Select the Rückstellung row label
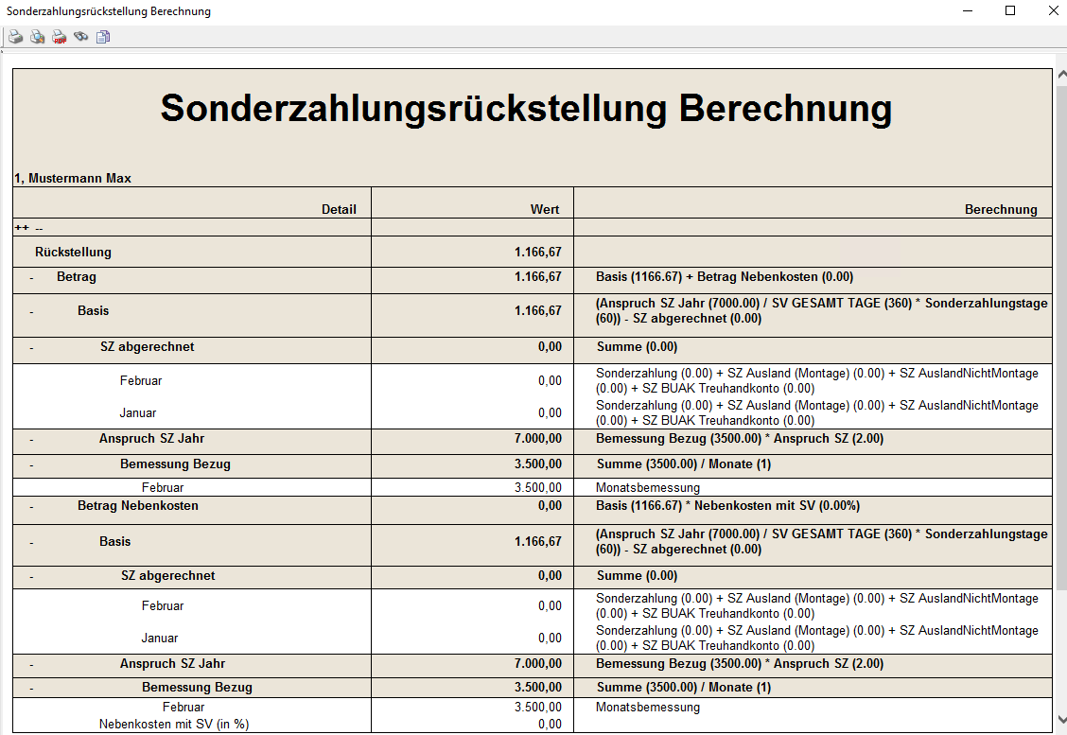This screenshot has width=1067, height=735. [x=73, y=253]
